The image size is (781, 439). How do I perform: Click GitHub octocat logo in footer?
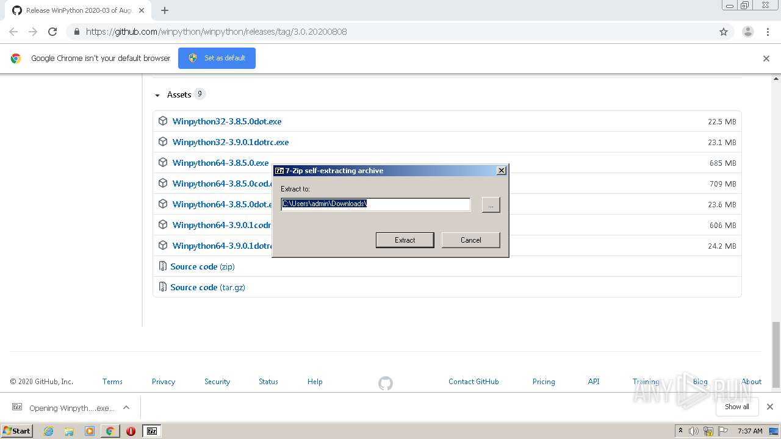pos(386,384)
